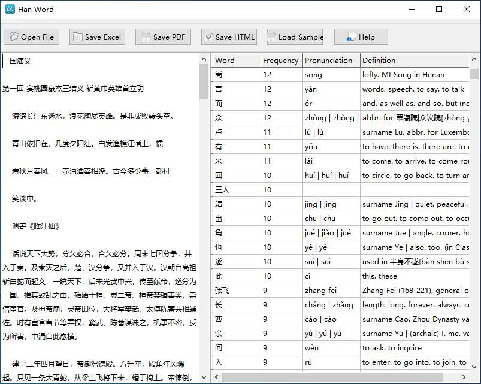The image size is (481, 384).
Task: Select pronunciation cell 'wèn'
Action: coord(331,348)
